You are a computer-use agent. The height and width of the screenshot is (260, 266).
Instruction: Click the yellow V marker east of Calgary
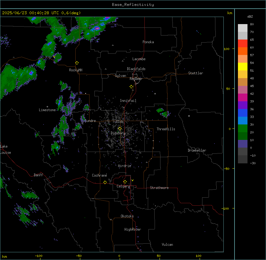click(132, 180)
